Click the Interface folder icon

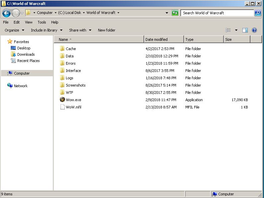[x=62, y=71]
